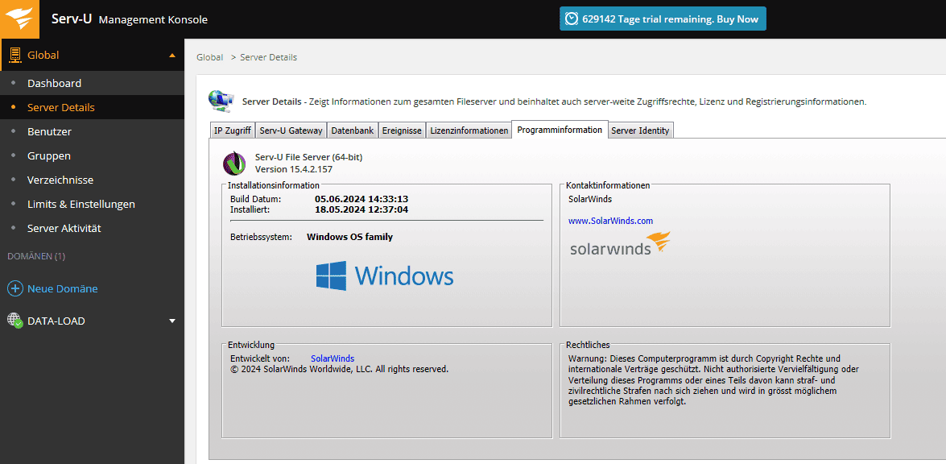This screenshot has width=946, height=464.
Task: Click the plus icon beside Neue Domäne
Action: (15, 288)
